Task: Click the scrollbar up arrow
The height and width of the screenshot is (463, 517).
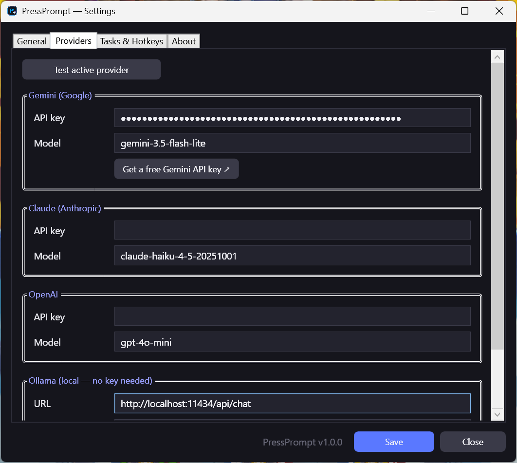Action: coord(497,57)
